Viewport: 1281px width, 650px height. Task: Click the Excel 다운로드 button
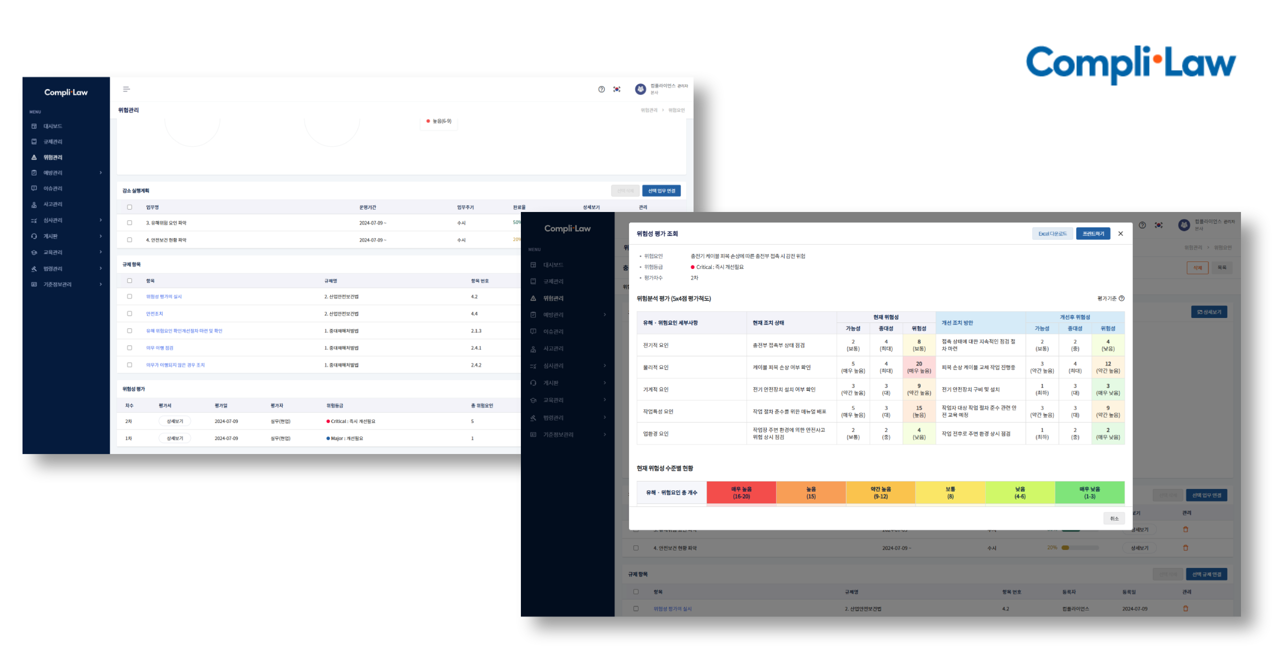1052,233
